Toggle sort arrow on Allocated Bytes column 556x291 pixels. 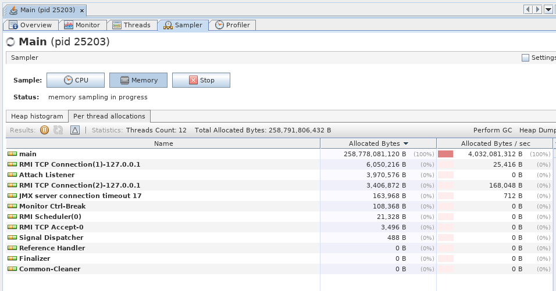(406, 143)
